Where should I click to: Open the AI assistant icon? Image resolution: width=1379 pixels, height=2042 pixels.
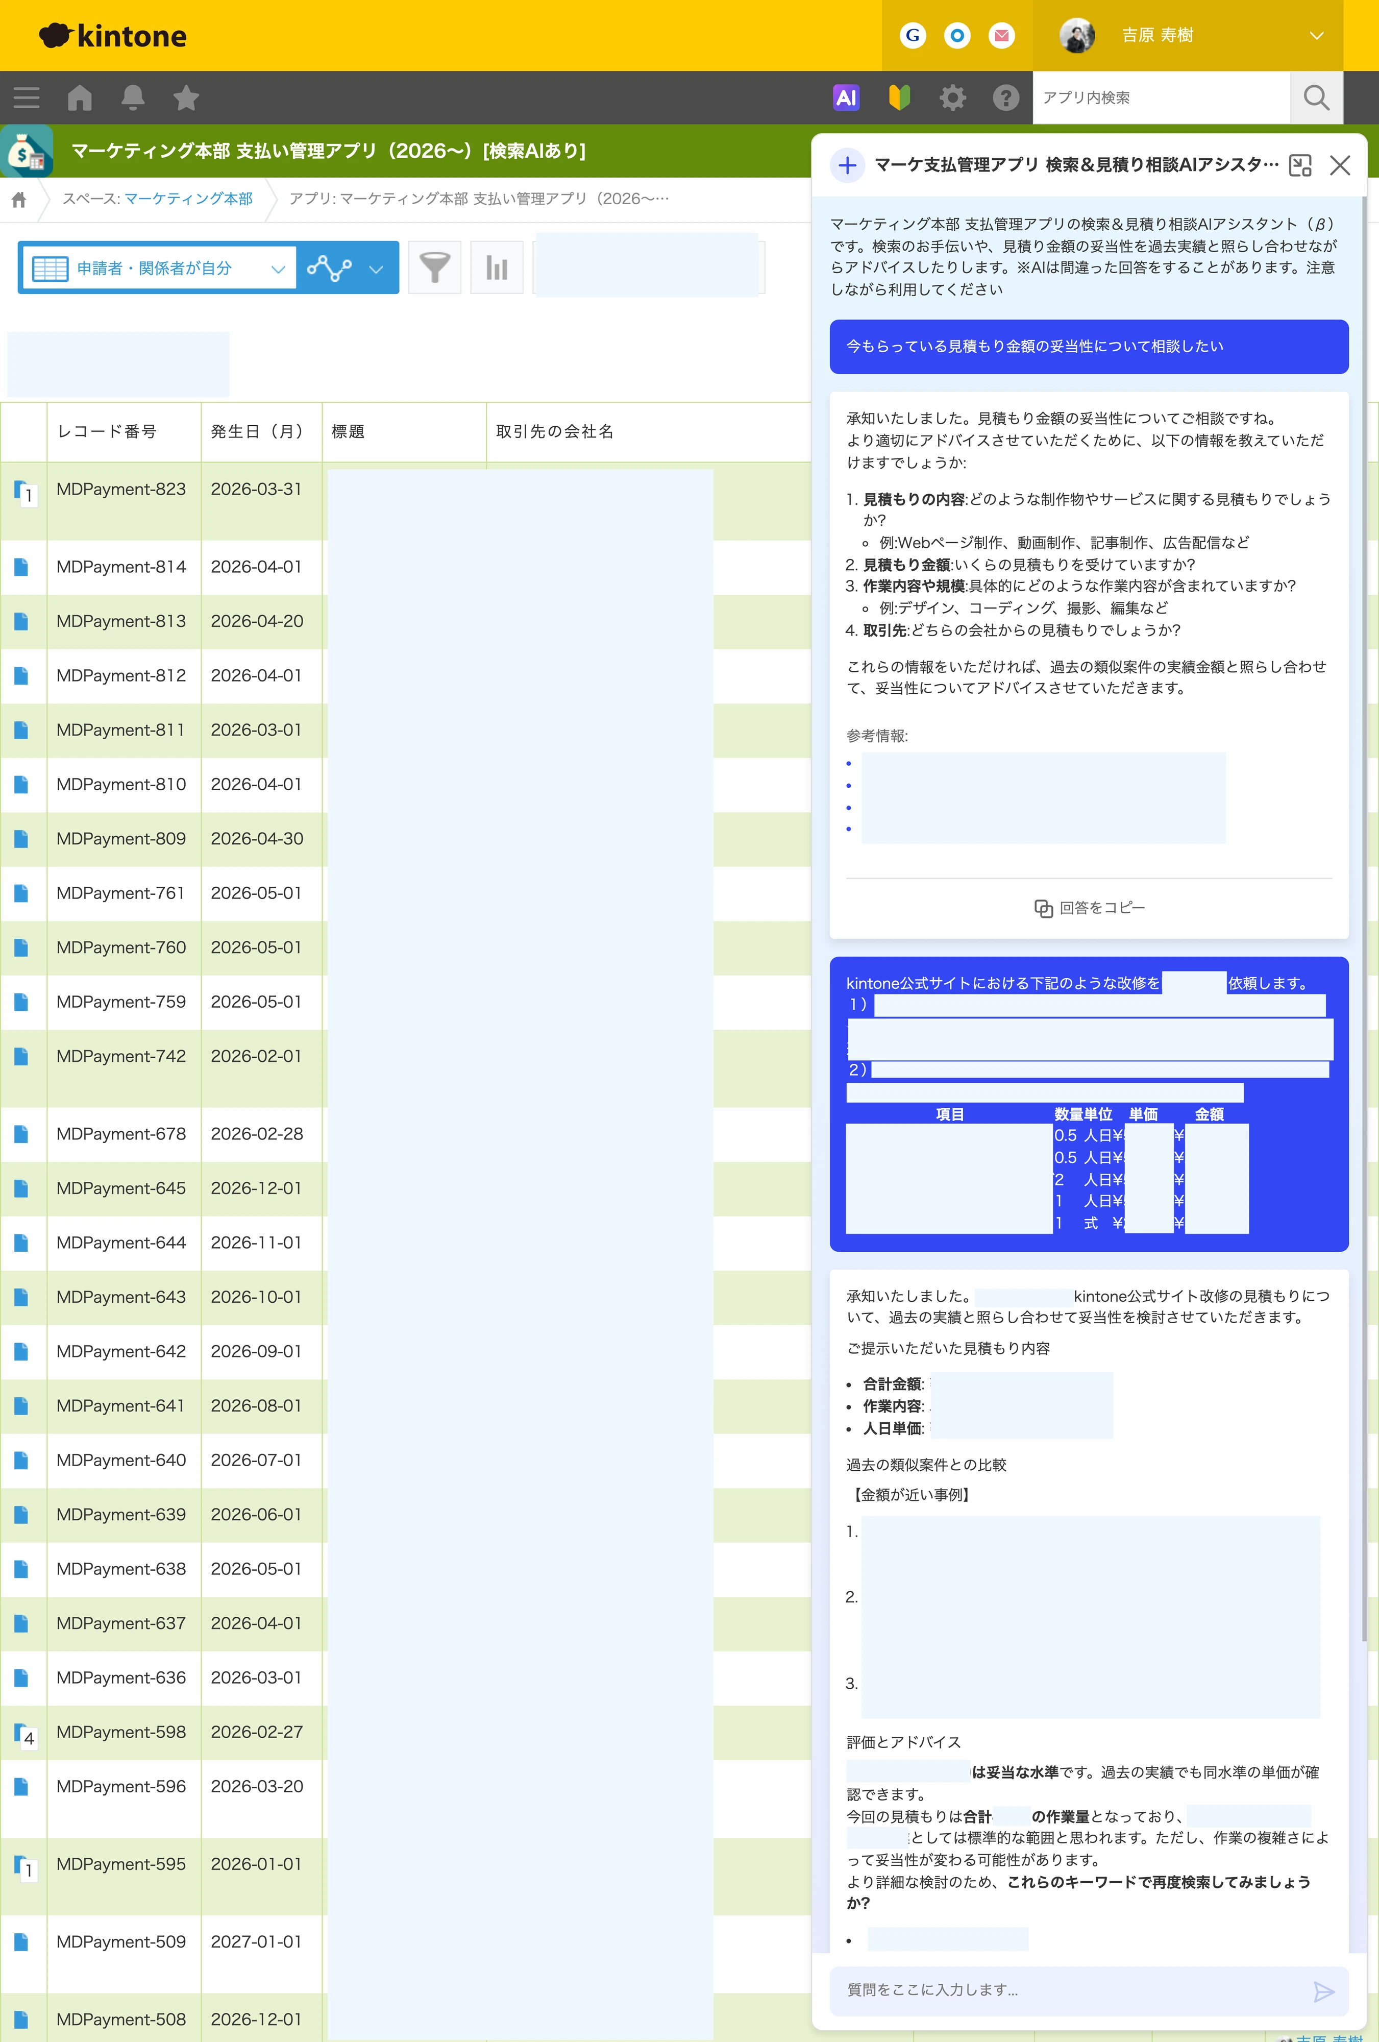pyautogui.click(x=846, y=98)
